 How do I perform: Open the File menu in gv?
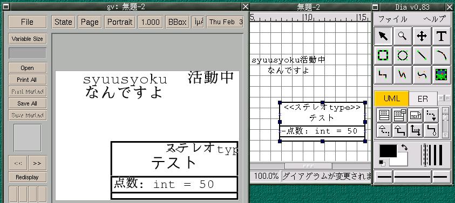pos(28,22)
